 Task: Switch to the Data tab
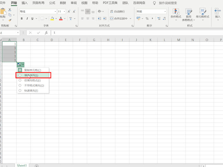pos(63,3)
